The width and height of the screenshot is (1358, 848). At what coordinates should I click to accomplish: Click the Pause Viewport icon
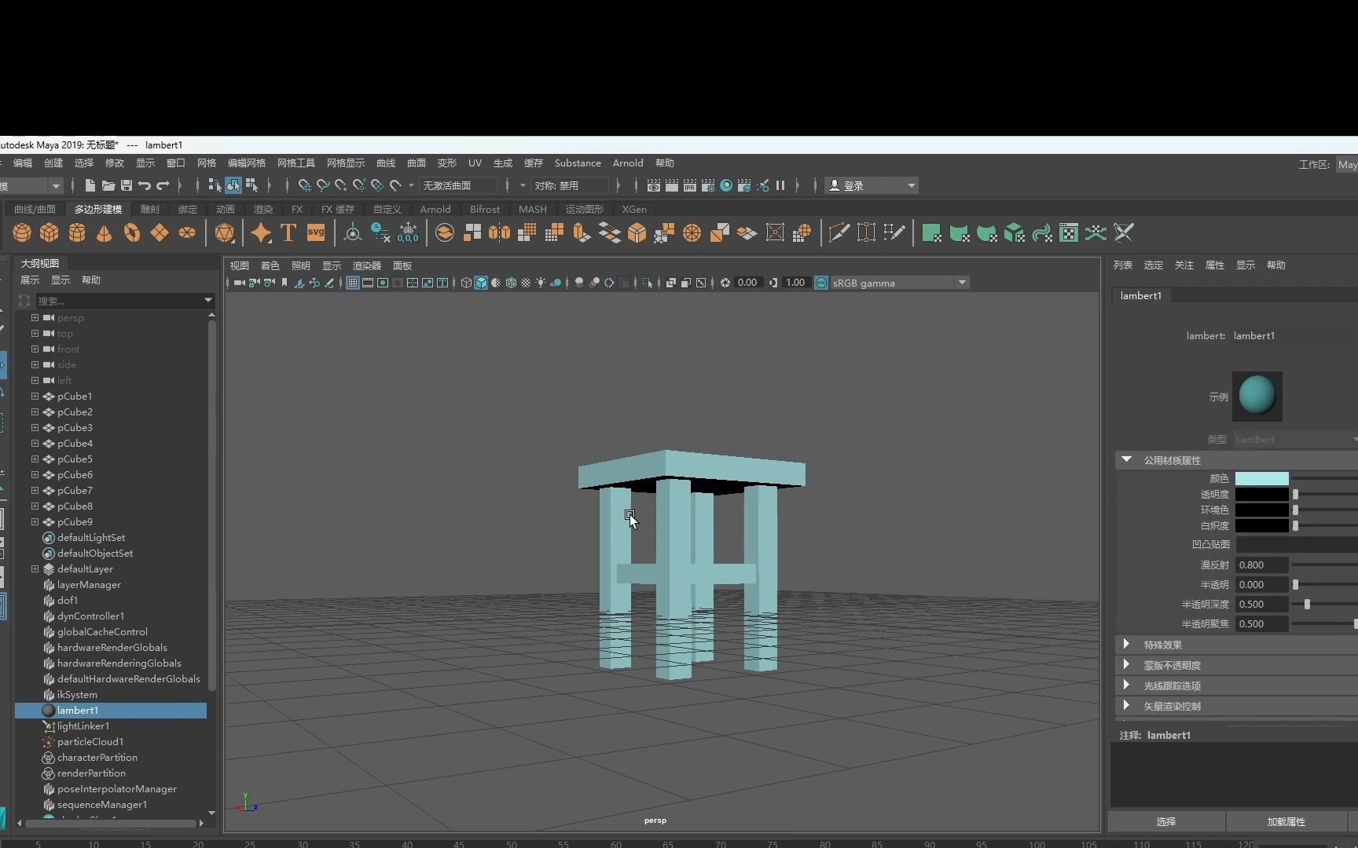tap(780, 185)
